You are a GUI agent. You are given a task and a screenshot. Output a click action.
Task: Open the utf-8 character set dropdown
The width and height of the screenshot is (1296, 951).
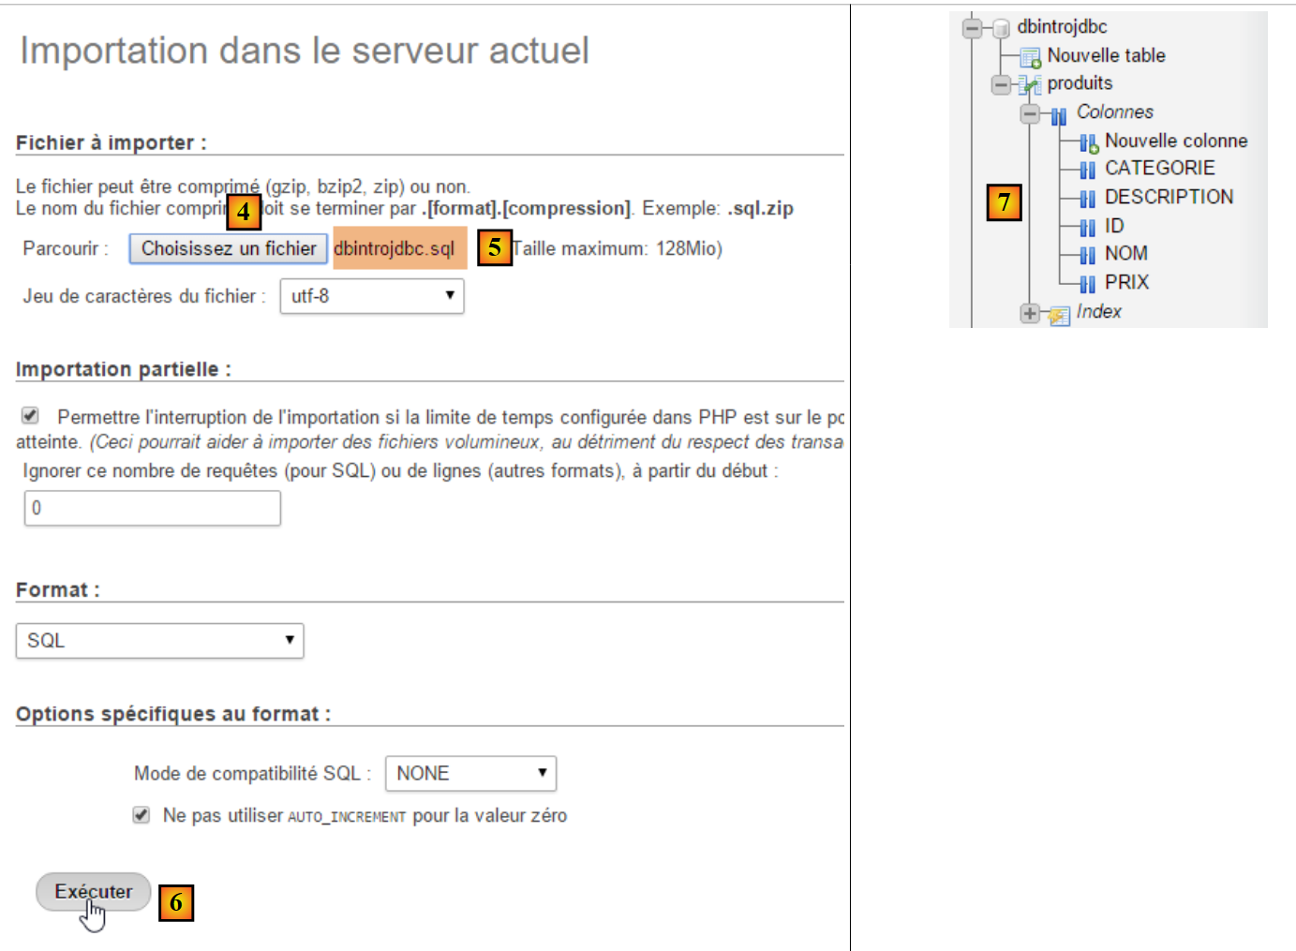coord(372,296)
